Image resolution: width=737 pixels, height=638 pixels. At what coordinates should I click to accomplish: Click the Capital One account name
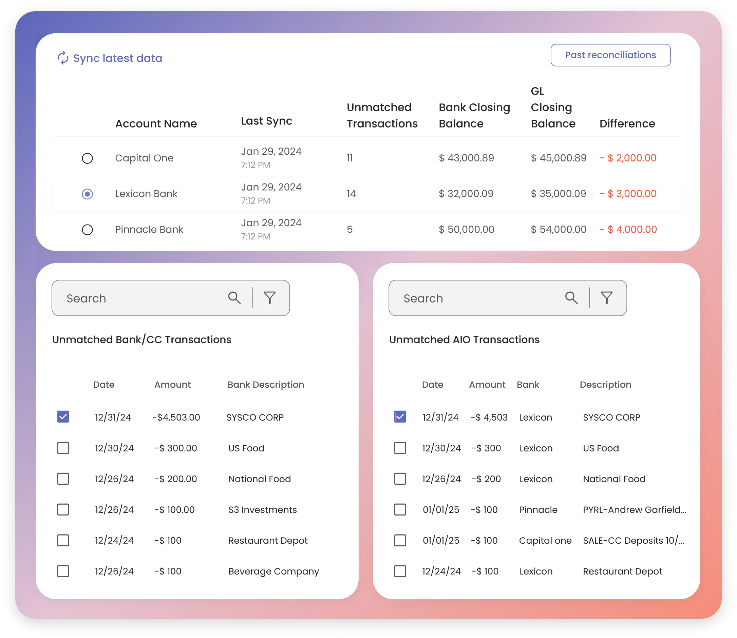coord(144,158)
